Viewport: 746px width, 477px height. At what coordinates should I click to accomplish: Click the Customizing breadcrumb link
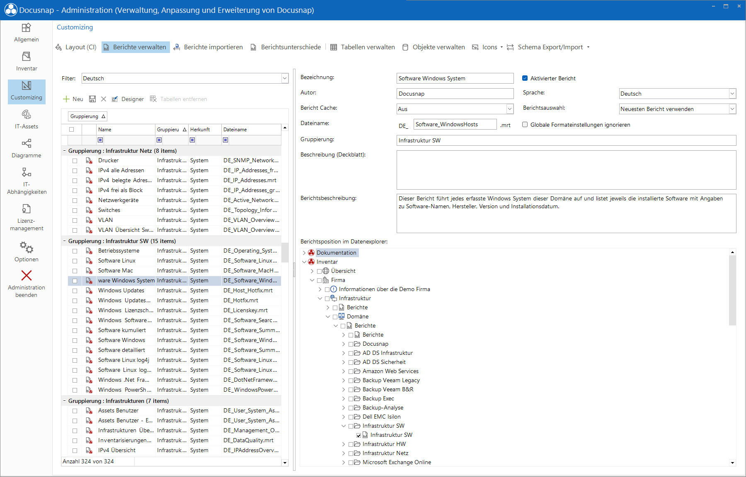[75, 27]
